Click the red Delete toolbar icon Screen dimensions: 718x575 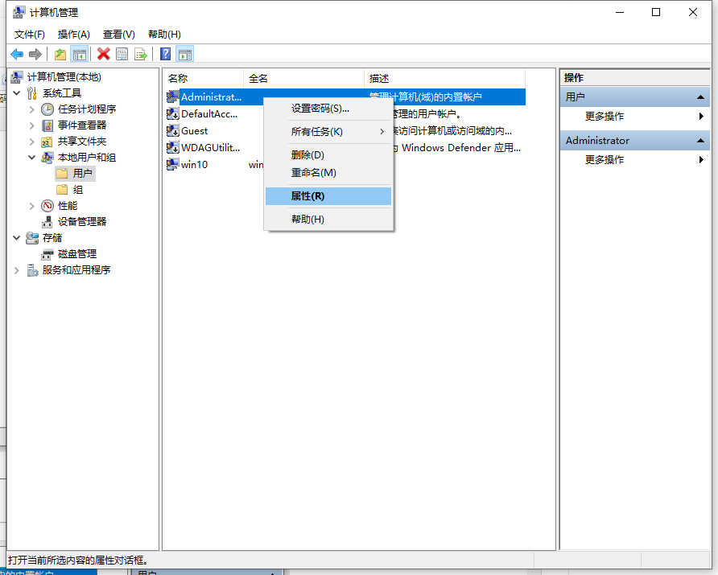(103, 54)
